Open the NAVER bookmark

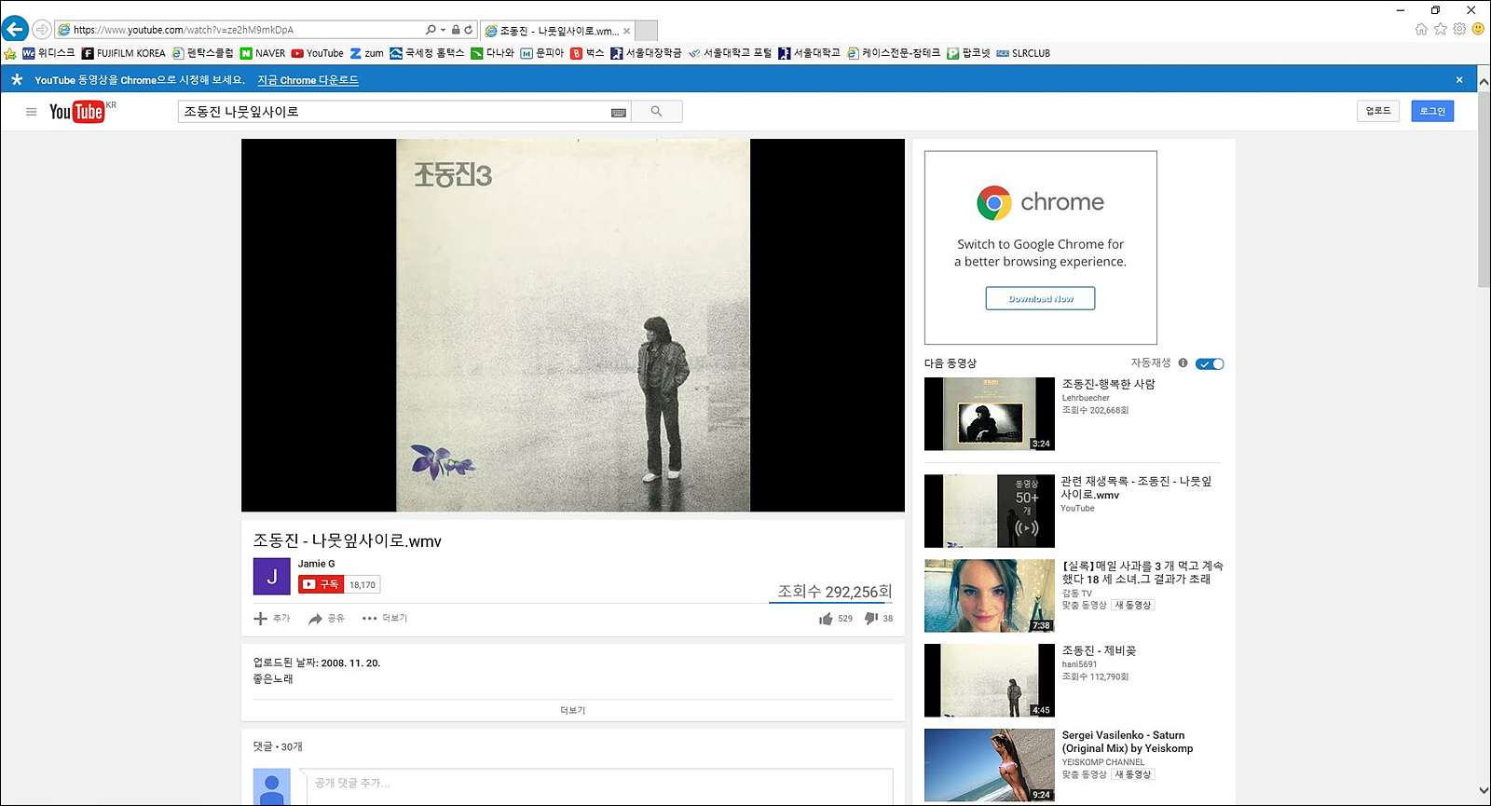pos(263,53)
